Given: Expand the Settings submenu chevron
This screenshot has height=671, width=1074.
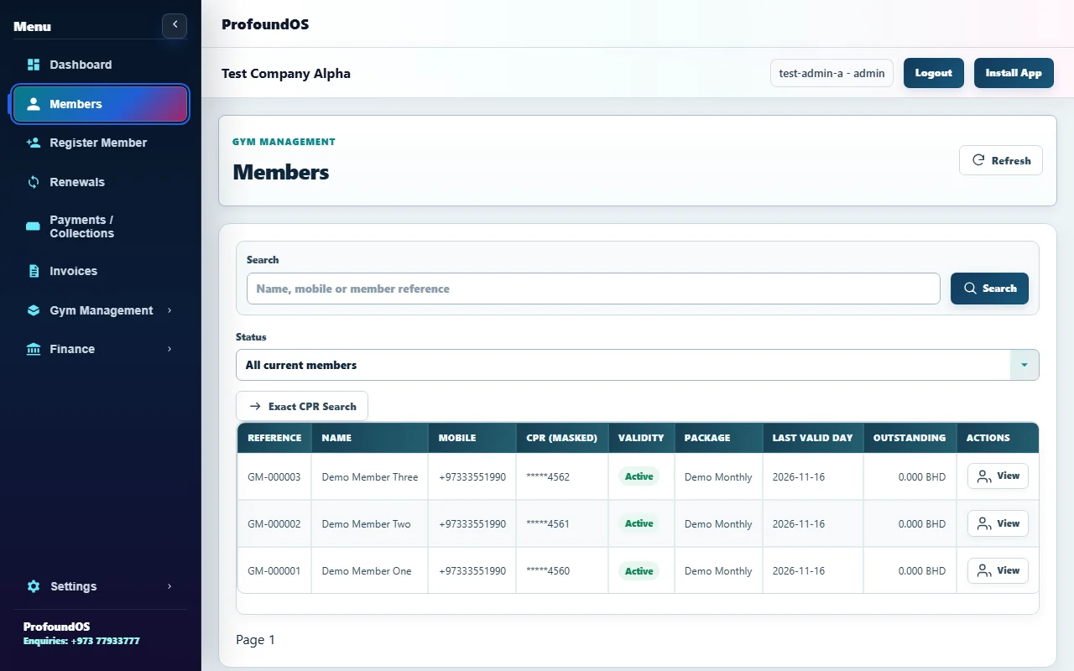Looking at the screenshot, I should click(169, 586).
